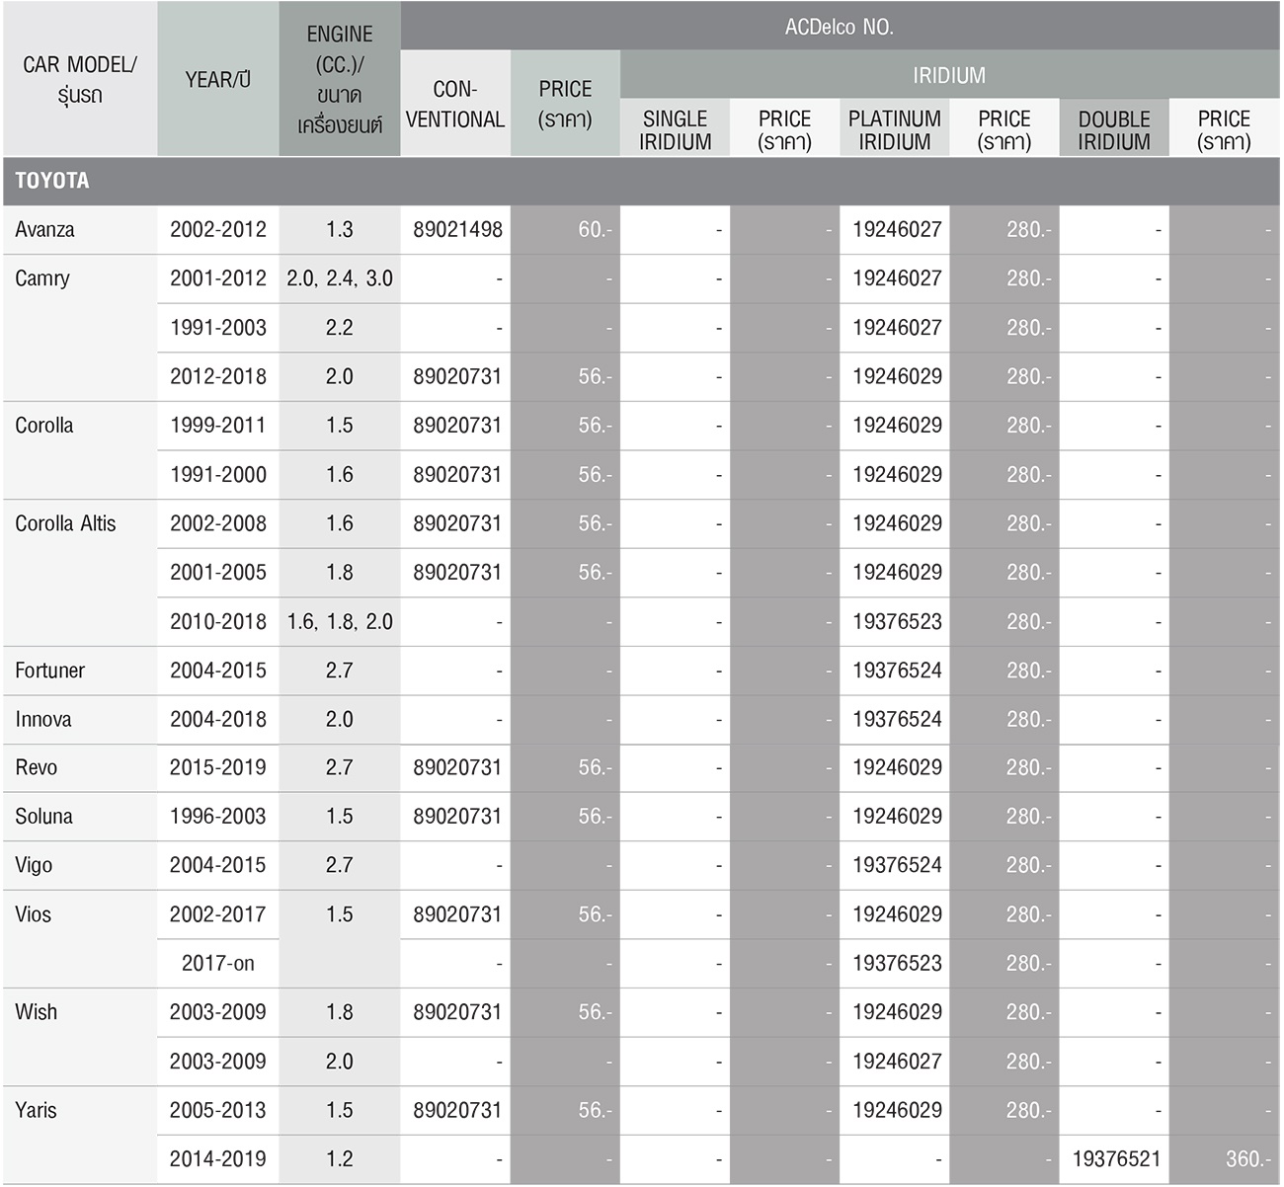Click year 2015-2019 for Revo
This screenshot has width=1284, height=1187.
218,768
